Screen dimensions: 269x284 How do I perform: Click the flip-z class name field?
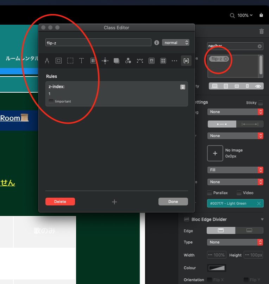pos(98,43)
